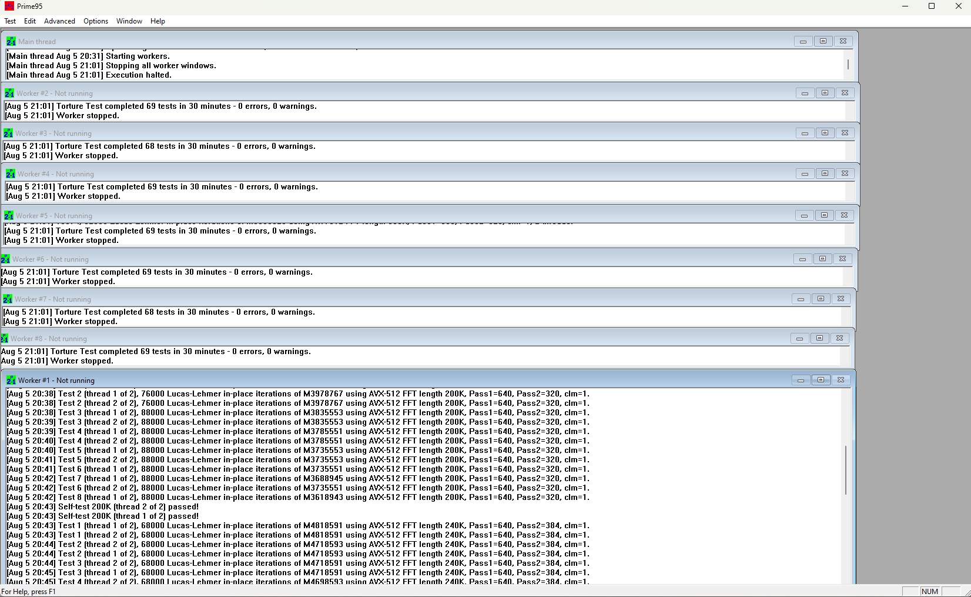The height and width of the screenshot is (597, 971).
Task: Click the NUM indicator in the status bar
Action: click(930, 592)
